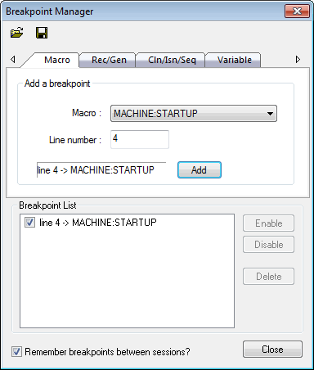Viewport: 314px width, 370px height.
Task: Select the Variable tab
Action: [x=235, y=60]
